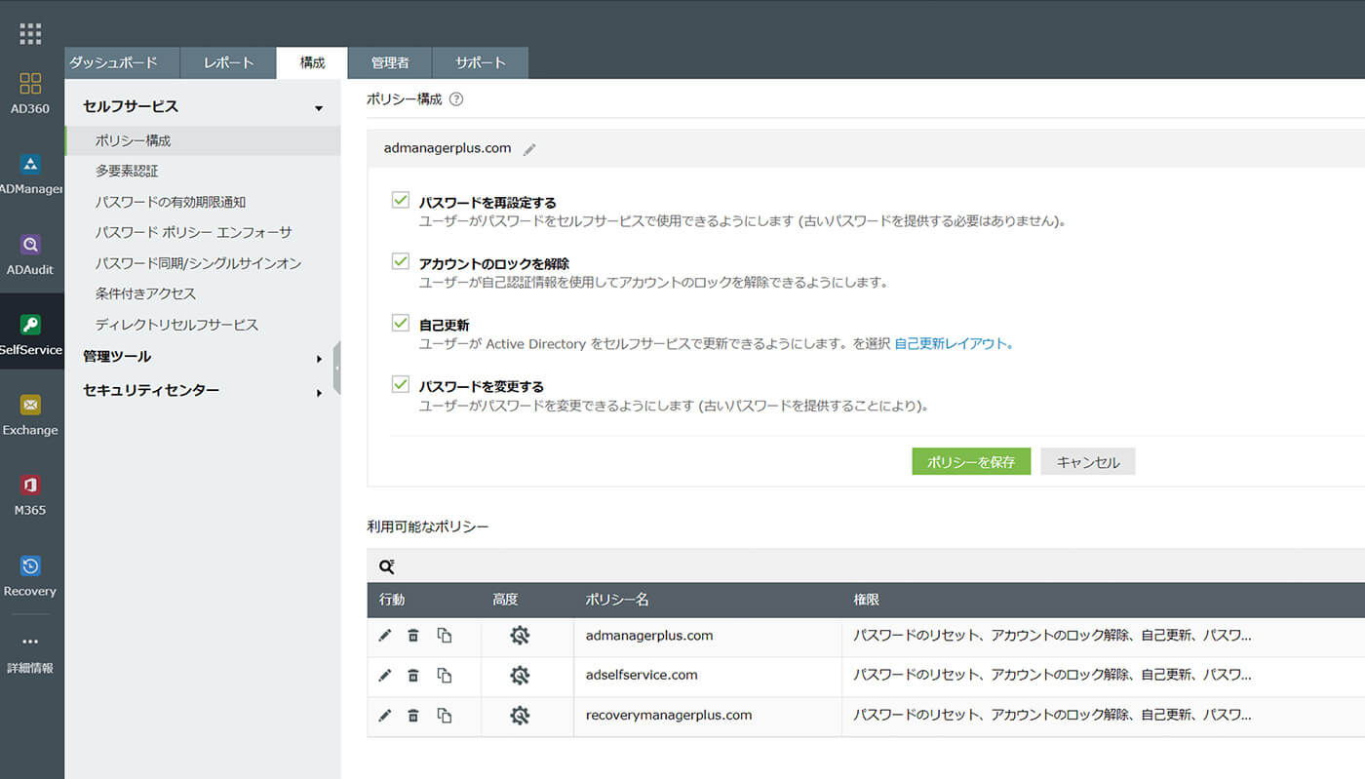The height and width of the screenshot is (779, 1365).
Task: Edit the admanagerplus.com policy via pencil icon
Action: click(x=385, y=635)
